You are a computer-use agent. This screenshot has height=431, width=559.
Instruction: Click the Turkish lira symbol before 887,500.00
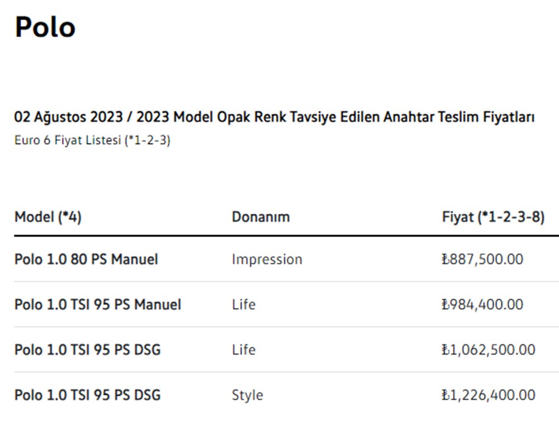[x=445, y=260]
